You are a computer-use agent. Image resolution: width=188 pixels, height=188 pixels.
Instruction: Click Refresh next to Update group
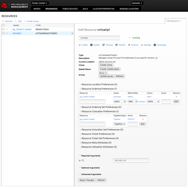coord(120,76)
